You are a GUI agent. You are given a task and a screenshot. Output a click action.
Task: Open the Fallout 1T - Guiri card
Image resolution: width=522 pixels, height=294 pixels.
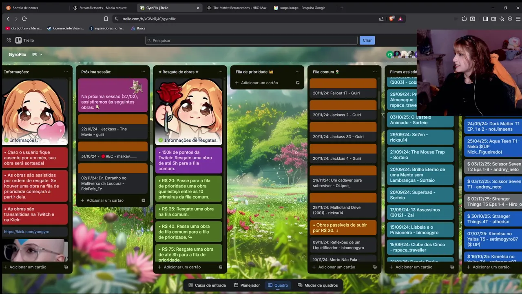[343, 89]
